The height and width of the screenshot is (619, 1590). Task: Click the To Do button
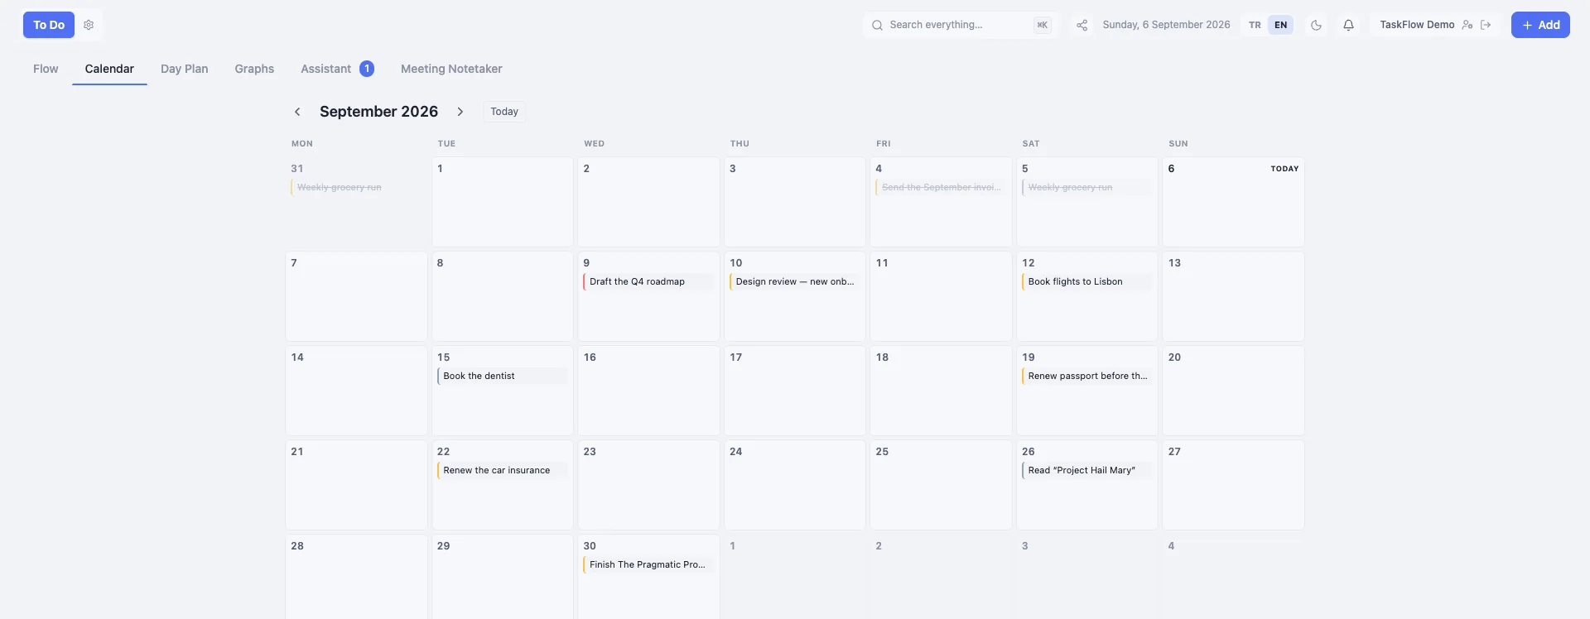[49, 25]
